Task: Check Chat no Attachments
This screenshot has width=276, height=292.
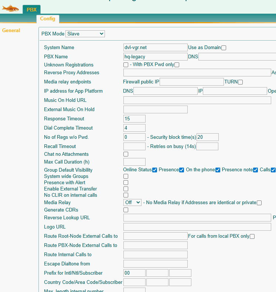Action: (x=126, y=154)
